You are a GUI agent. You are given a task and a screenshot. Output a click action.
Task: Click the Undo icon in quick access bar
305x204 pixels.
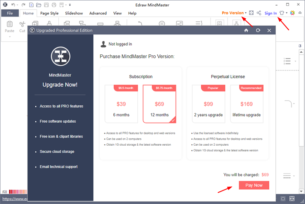click(x=13, y=5)
